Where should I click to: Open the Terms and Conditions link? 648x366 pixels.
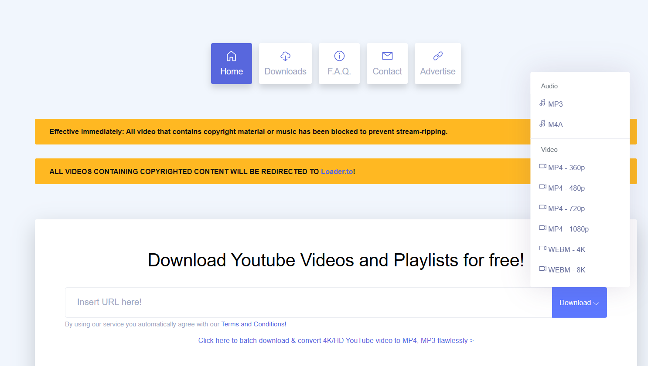click(x=254, y=324)
